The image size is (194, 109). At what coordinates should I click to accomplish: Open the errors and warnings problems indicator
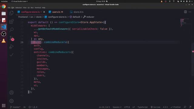(33, 107)
